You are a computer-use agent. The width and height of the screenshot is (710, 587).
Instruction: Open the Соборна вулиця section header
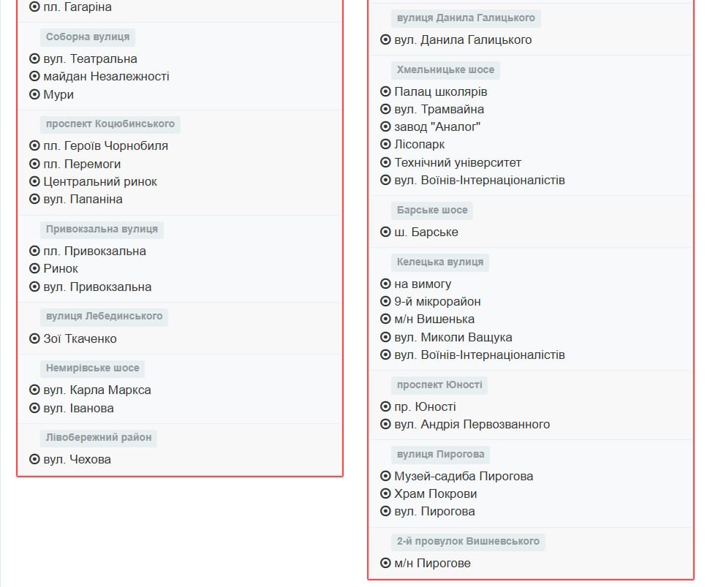(x=87, y=37)
